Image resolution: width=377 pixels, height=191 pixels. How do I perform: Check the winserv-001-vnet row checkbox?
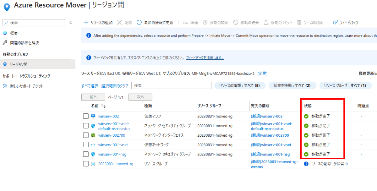[86, 145]
